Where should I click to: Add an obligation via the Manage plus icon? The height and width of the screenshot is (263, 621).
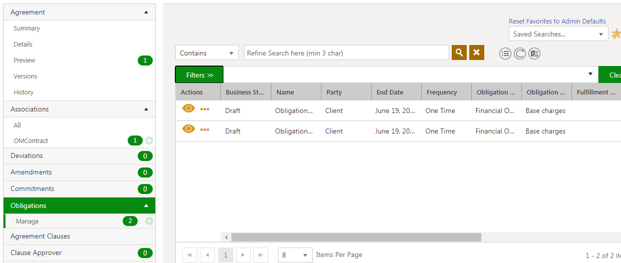149,221
